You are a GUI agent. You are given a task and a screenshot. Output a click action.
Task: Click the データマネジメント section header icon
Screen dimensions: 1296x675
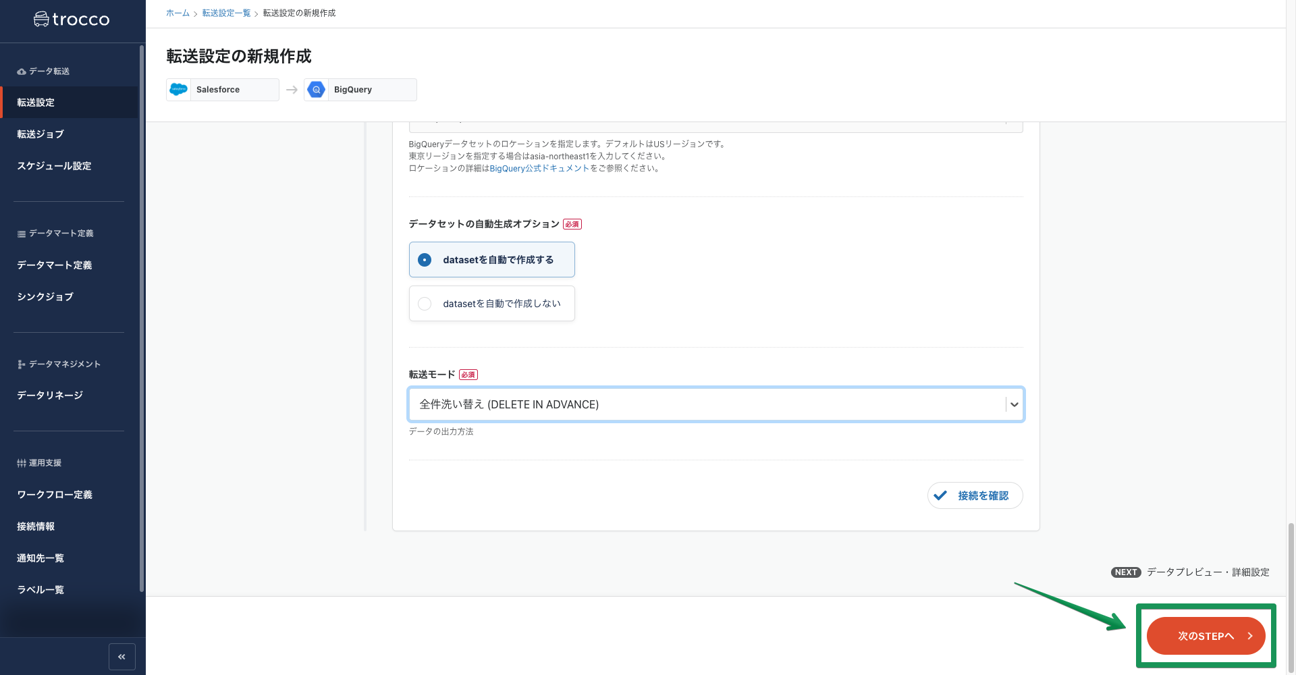pyautogui.click(x=22, y=364)
